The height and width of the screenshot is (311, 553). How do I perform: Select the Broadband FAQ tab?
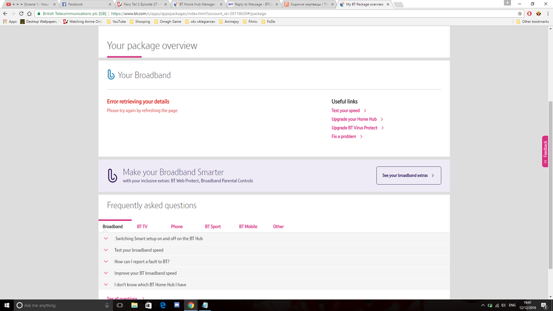coord(112,226)
